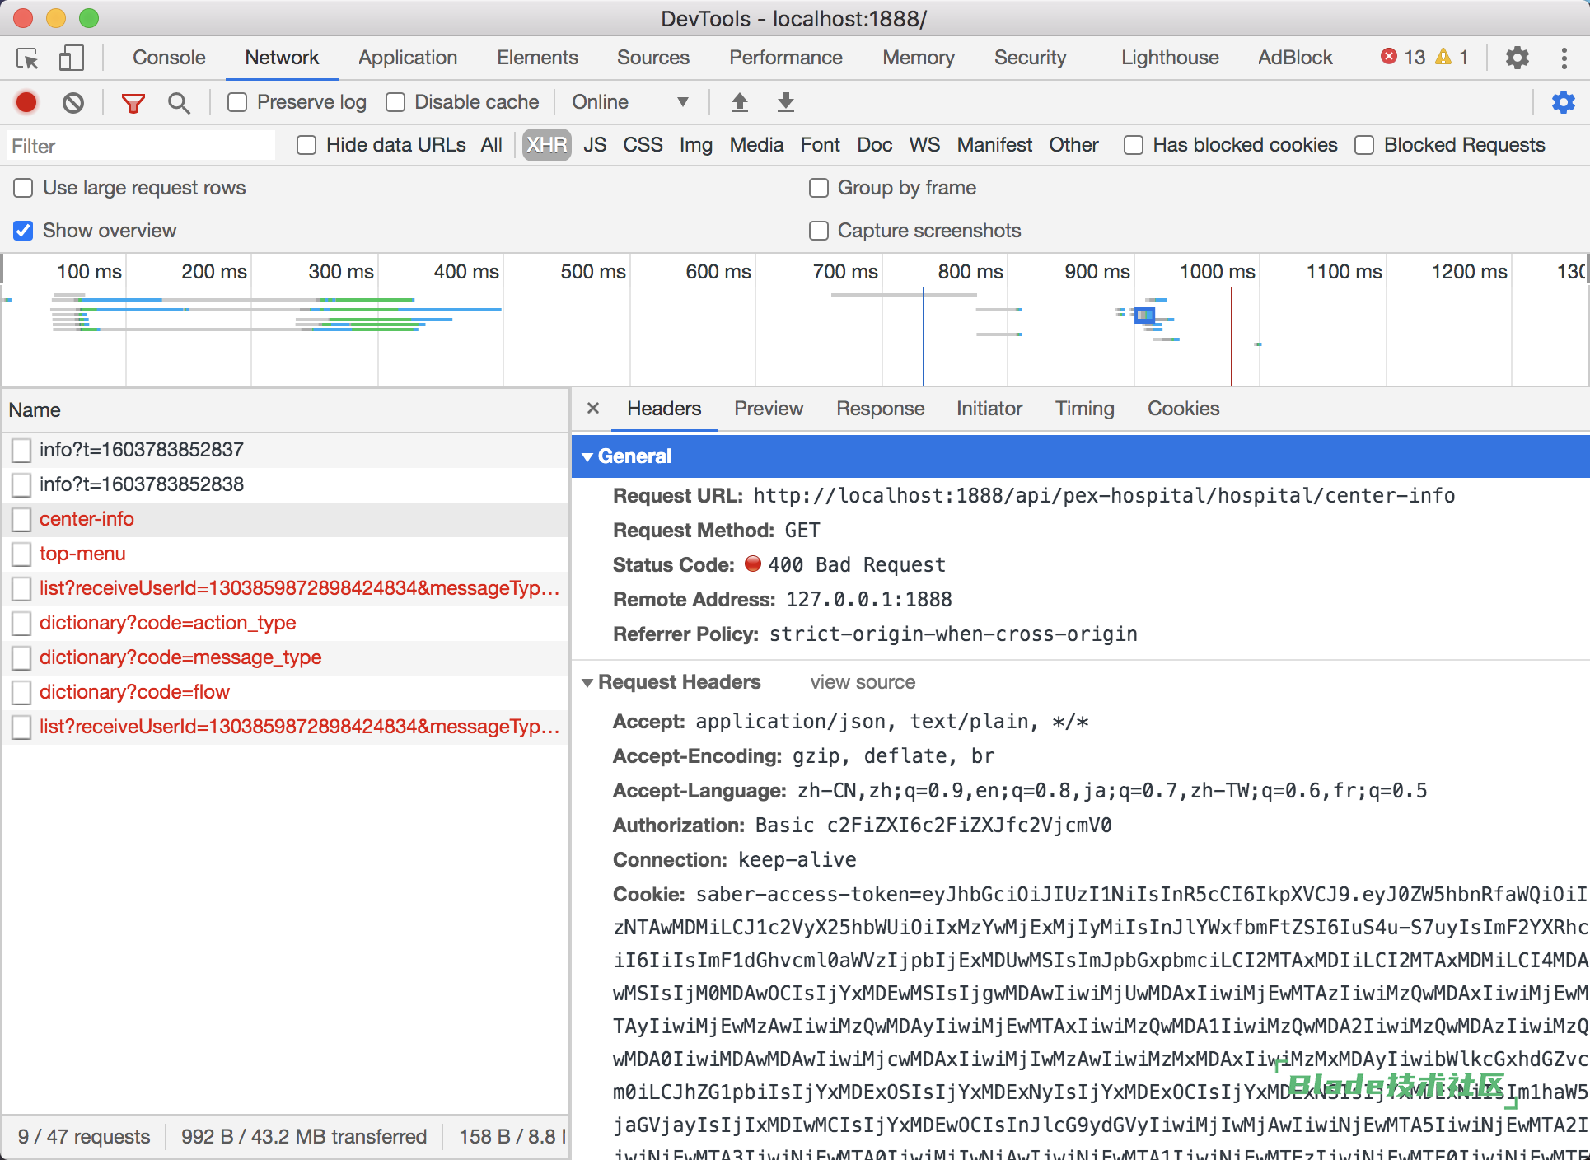Open the Performance tab
Image resolution: width=1590 pixels, height=1160 pixels.
point(786,58)
